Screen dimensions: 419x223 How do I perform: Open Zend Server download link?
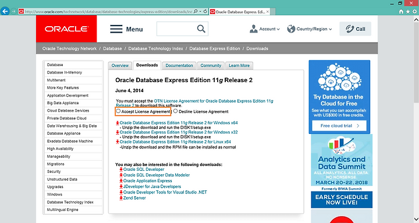coord(134,198)
